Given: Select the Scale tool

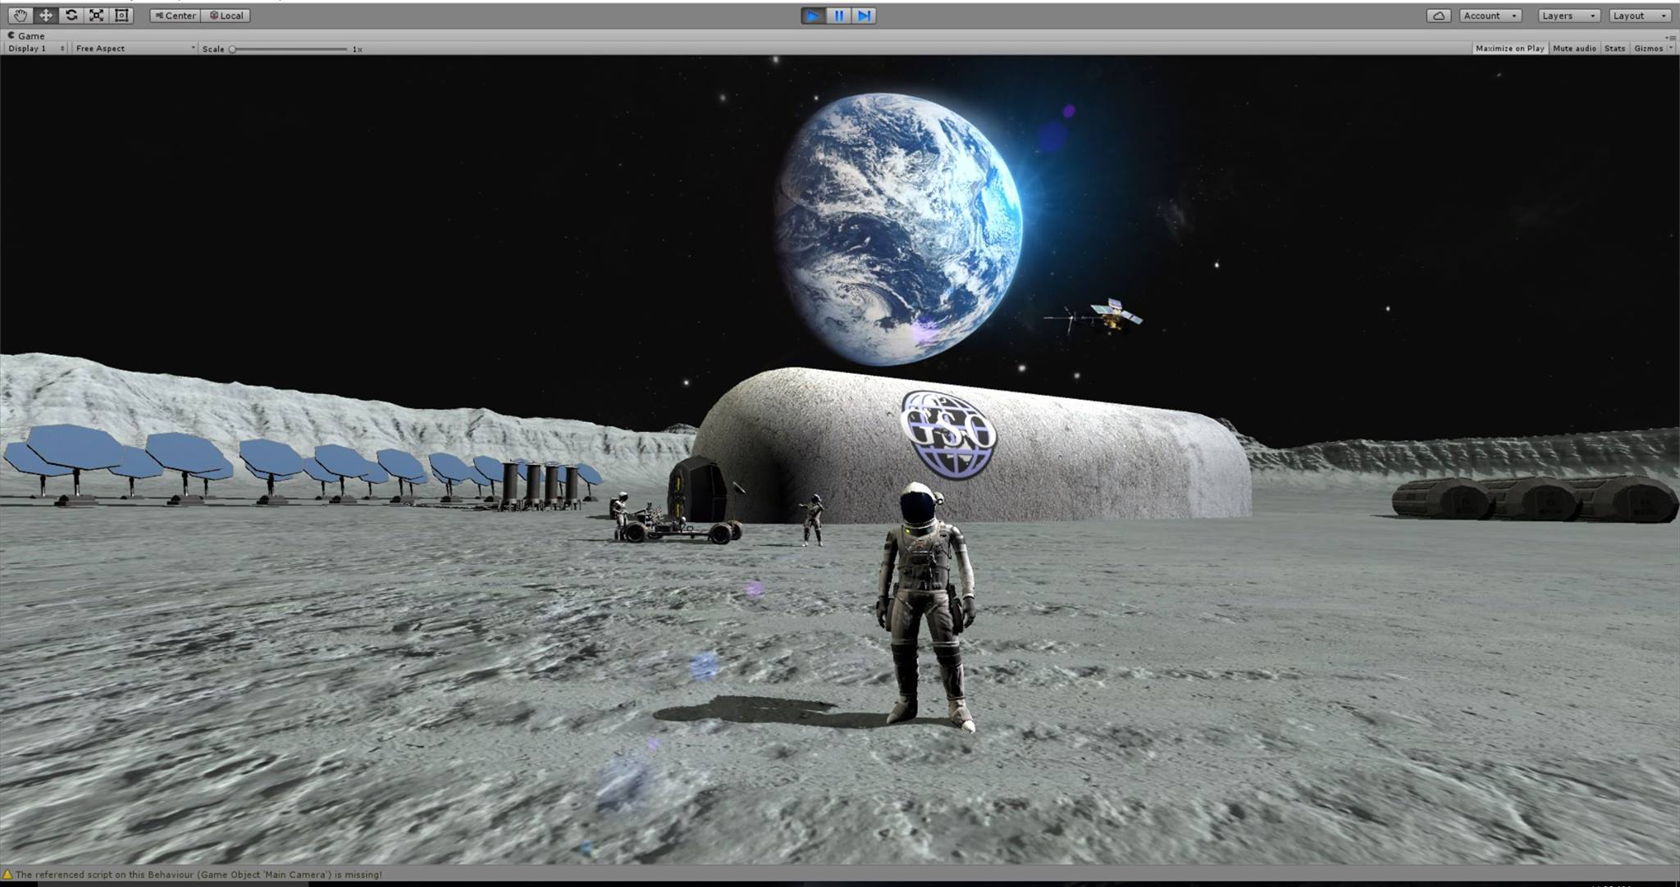Looking at the screenshot, I should point(97,16).
